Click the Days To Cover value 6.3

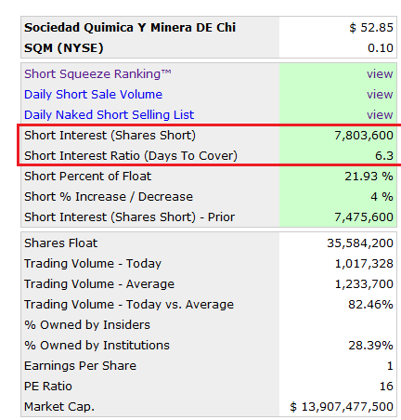384,156
